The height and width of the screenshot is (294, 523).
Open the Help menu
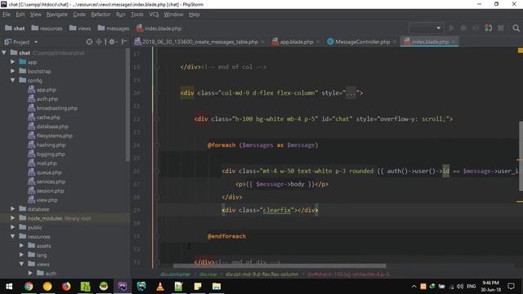click(x=194, y=15)
